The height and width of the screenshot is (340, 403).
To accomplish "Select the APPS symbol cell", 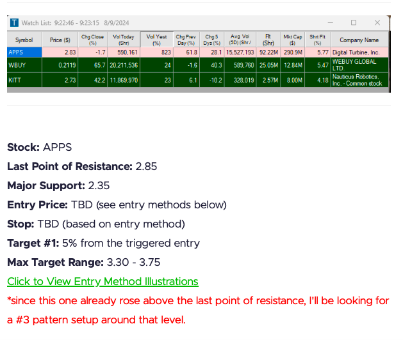I will (x=24, y=52).
